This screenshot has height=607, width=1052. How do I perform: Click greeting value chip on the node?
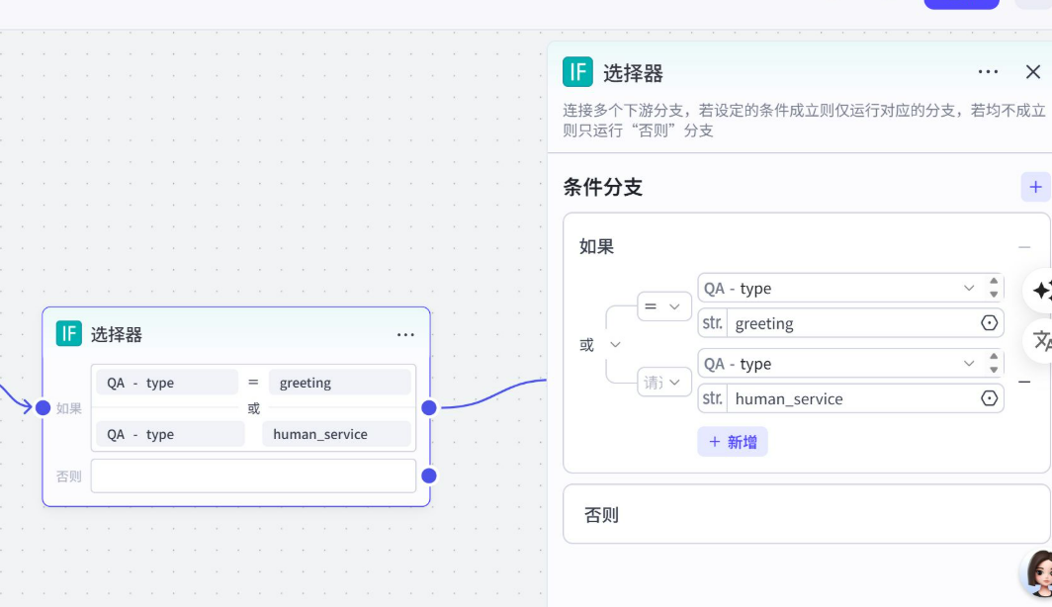coord(339,383)
